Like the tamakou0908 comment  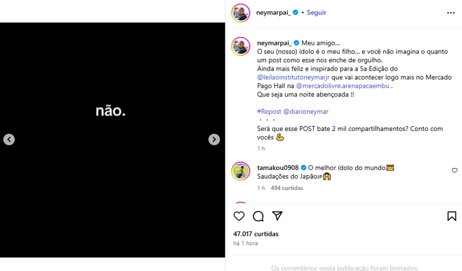pos(454,170)
